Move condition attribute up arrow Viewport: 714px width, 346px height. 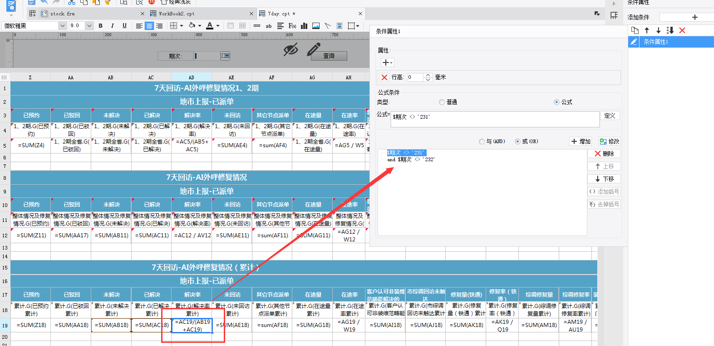(647, 30)
